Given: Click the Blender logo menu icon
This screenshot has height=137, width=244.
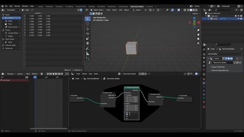Looking at the screenshot, I should [2, 6].
